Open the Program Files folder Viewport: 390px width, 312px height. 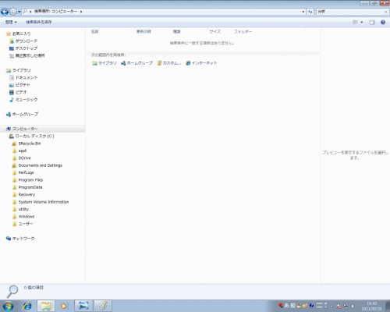tap(28, 180)
